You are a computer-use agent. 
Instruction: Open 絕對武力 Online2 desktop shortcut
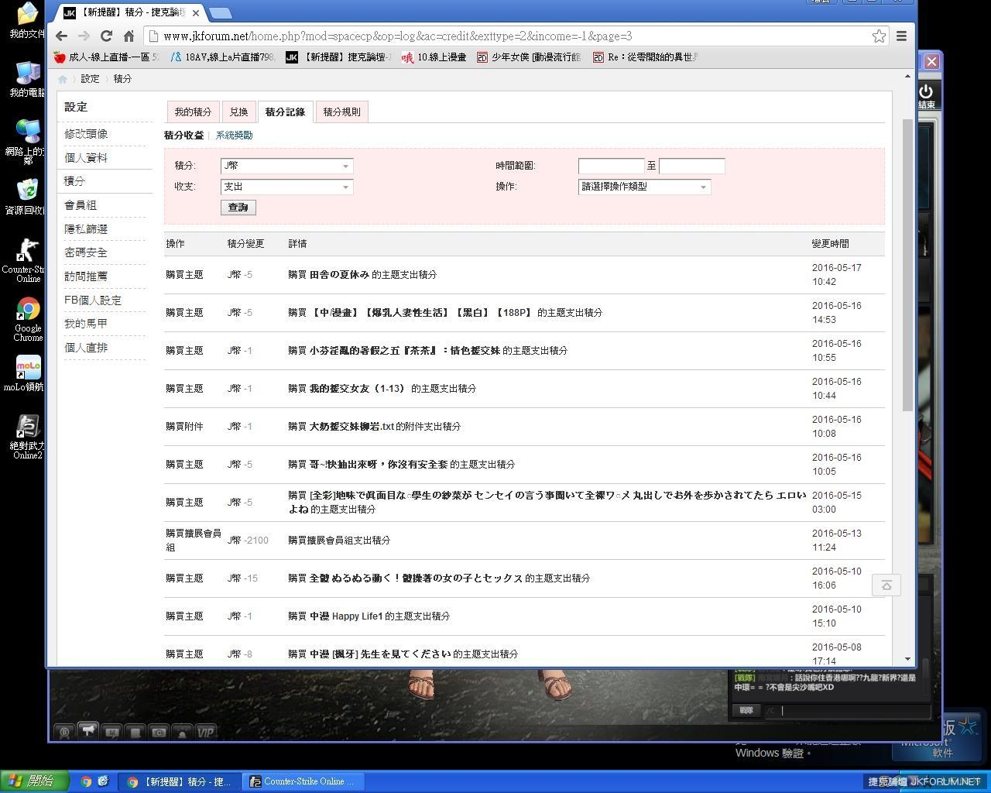click(x=28, y=437)
